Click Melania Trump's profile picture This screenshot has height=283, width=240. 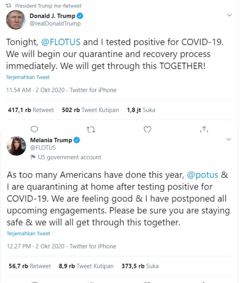point(16,145)
